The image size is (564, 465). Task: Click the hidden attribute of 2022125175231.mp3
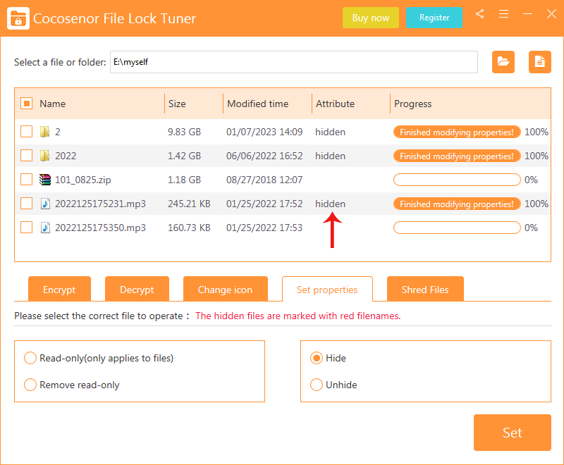pyautogui.click(x=330, y=204)
